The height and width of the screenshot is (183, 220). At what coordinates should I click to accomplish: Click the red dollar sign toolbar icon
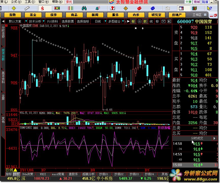(x=43, y=8)
